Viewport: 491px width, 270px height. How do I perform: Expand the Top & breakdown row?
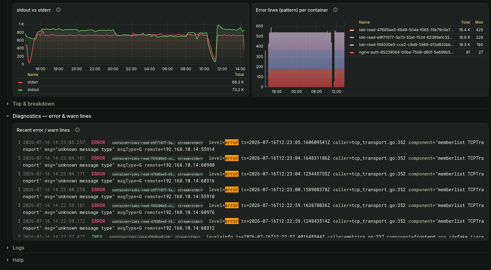[33, 104]
